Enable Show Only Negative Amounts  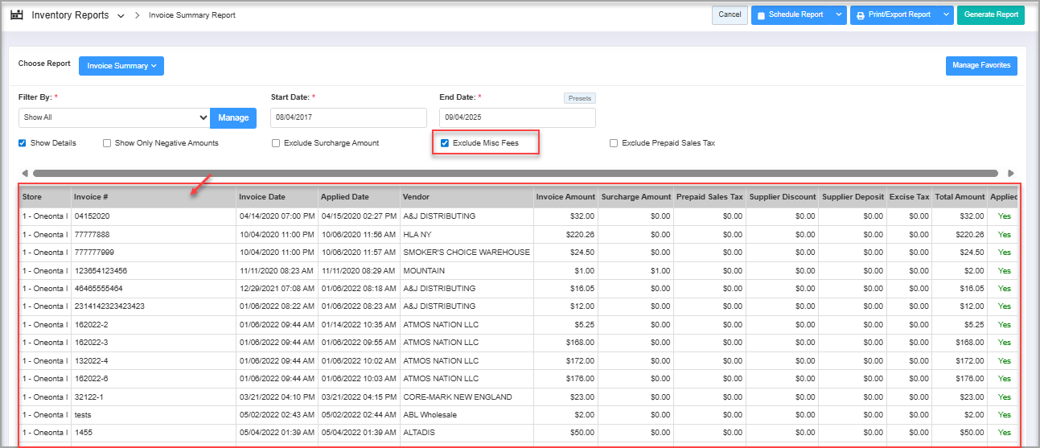tap(107, 143)
